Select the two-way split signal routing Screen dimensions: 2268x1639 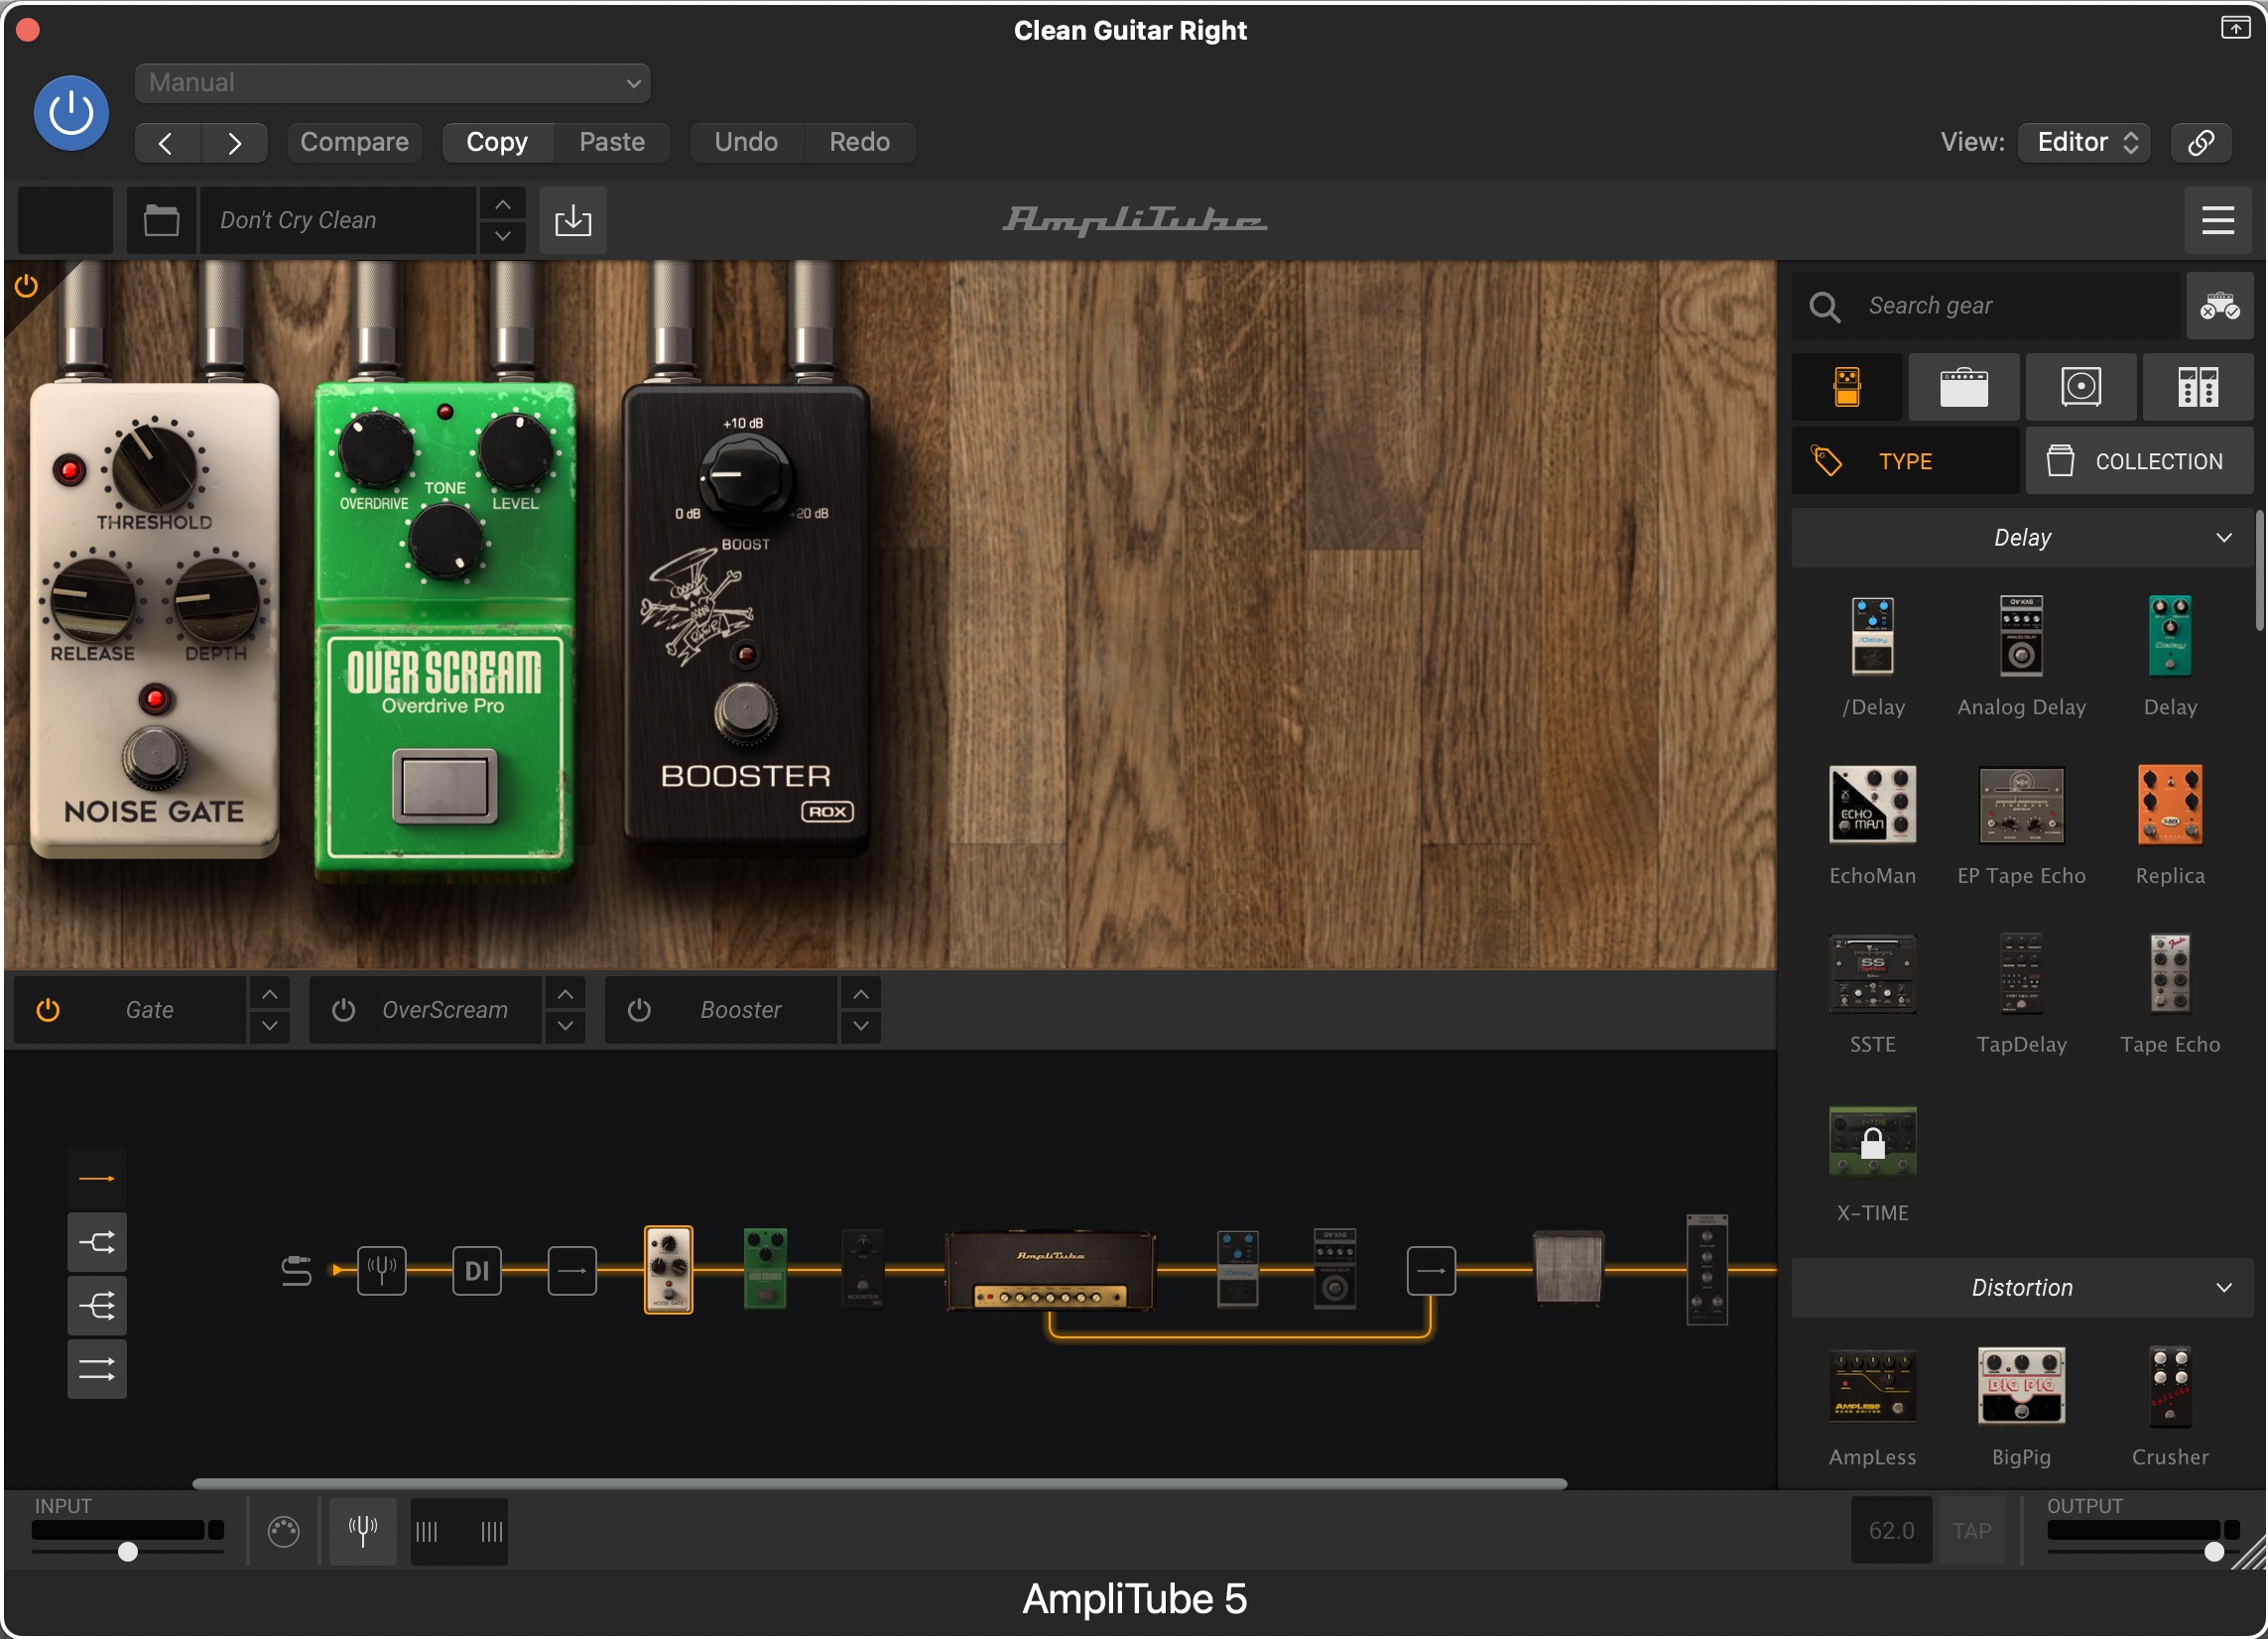pyautogui.click(x=97, y=1243)
